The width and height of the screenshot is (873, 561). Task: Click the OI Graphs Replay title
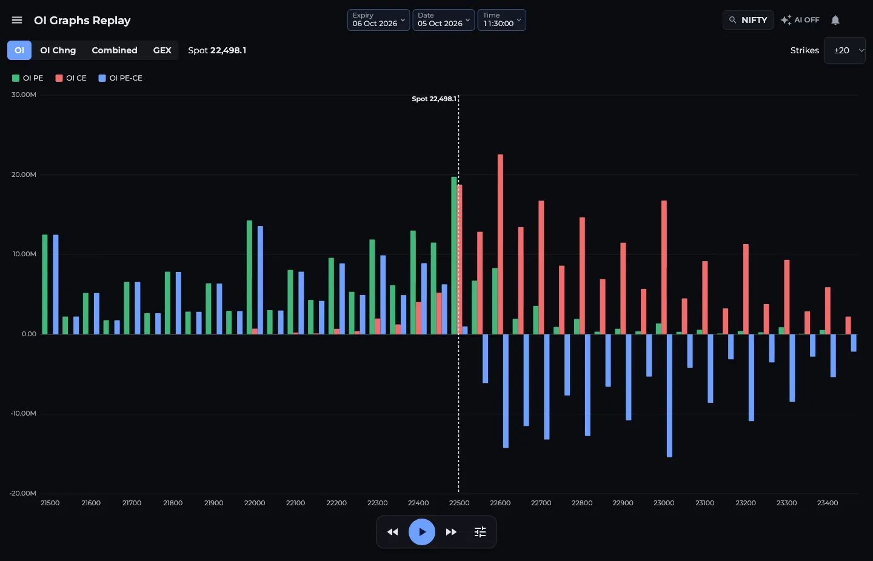click(x=82, y=20)
